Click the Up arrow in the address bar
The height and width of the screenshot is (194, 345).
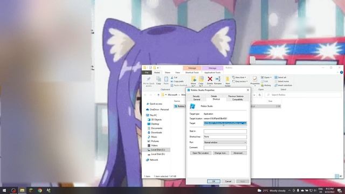click(x=158, y=95)
